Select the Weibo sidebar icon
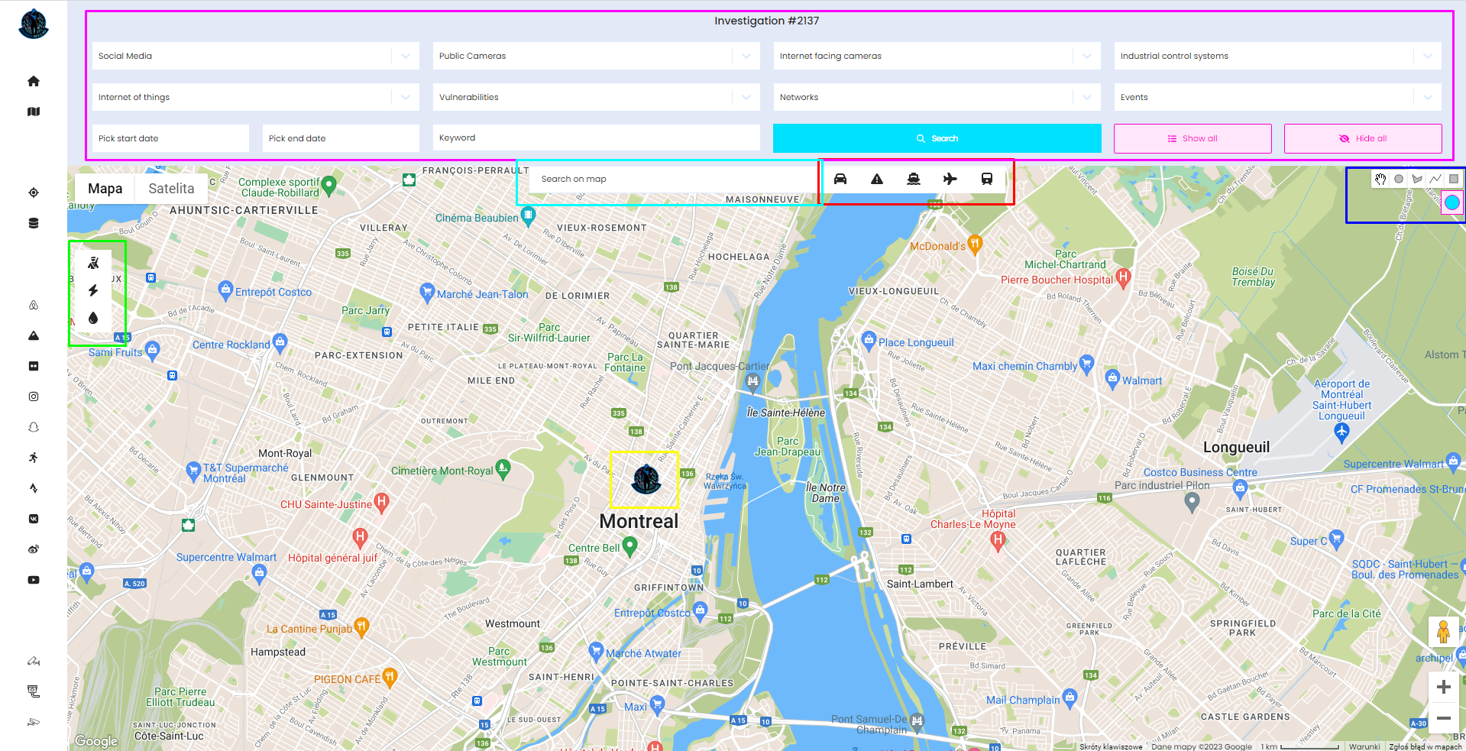1466x751 pixels. click(34, 549)
